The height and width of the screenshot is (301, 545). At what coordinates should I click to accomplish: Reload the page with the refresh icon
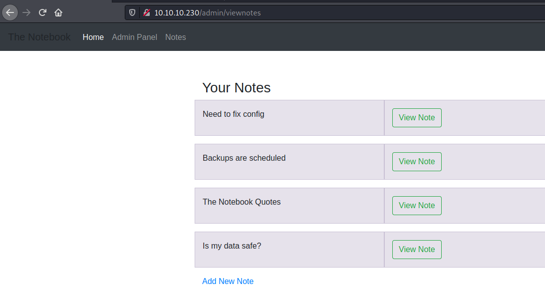pyautogui.click(x=42, y=13)
